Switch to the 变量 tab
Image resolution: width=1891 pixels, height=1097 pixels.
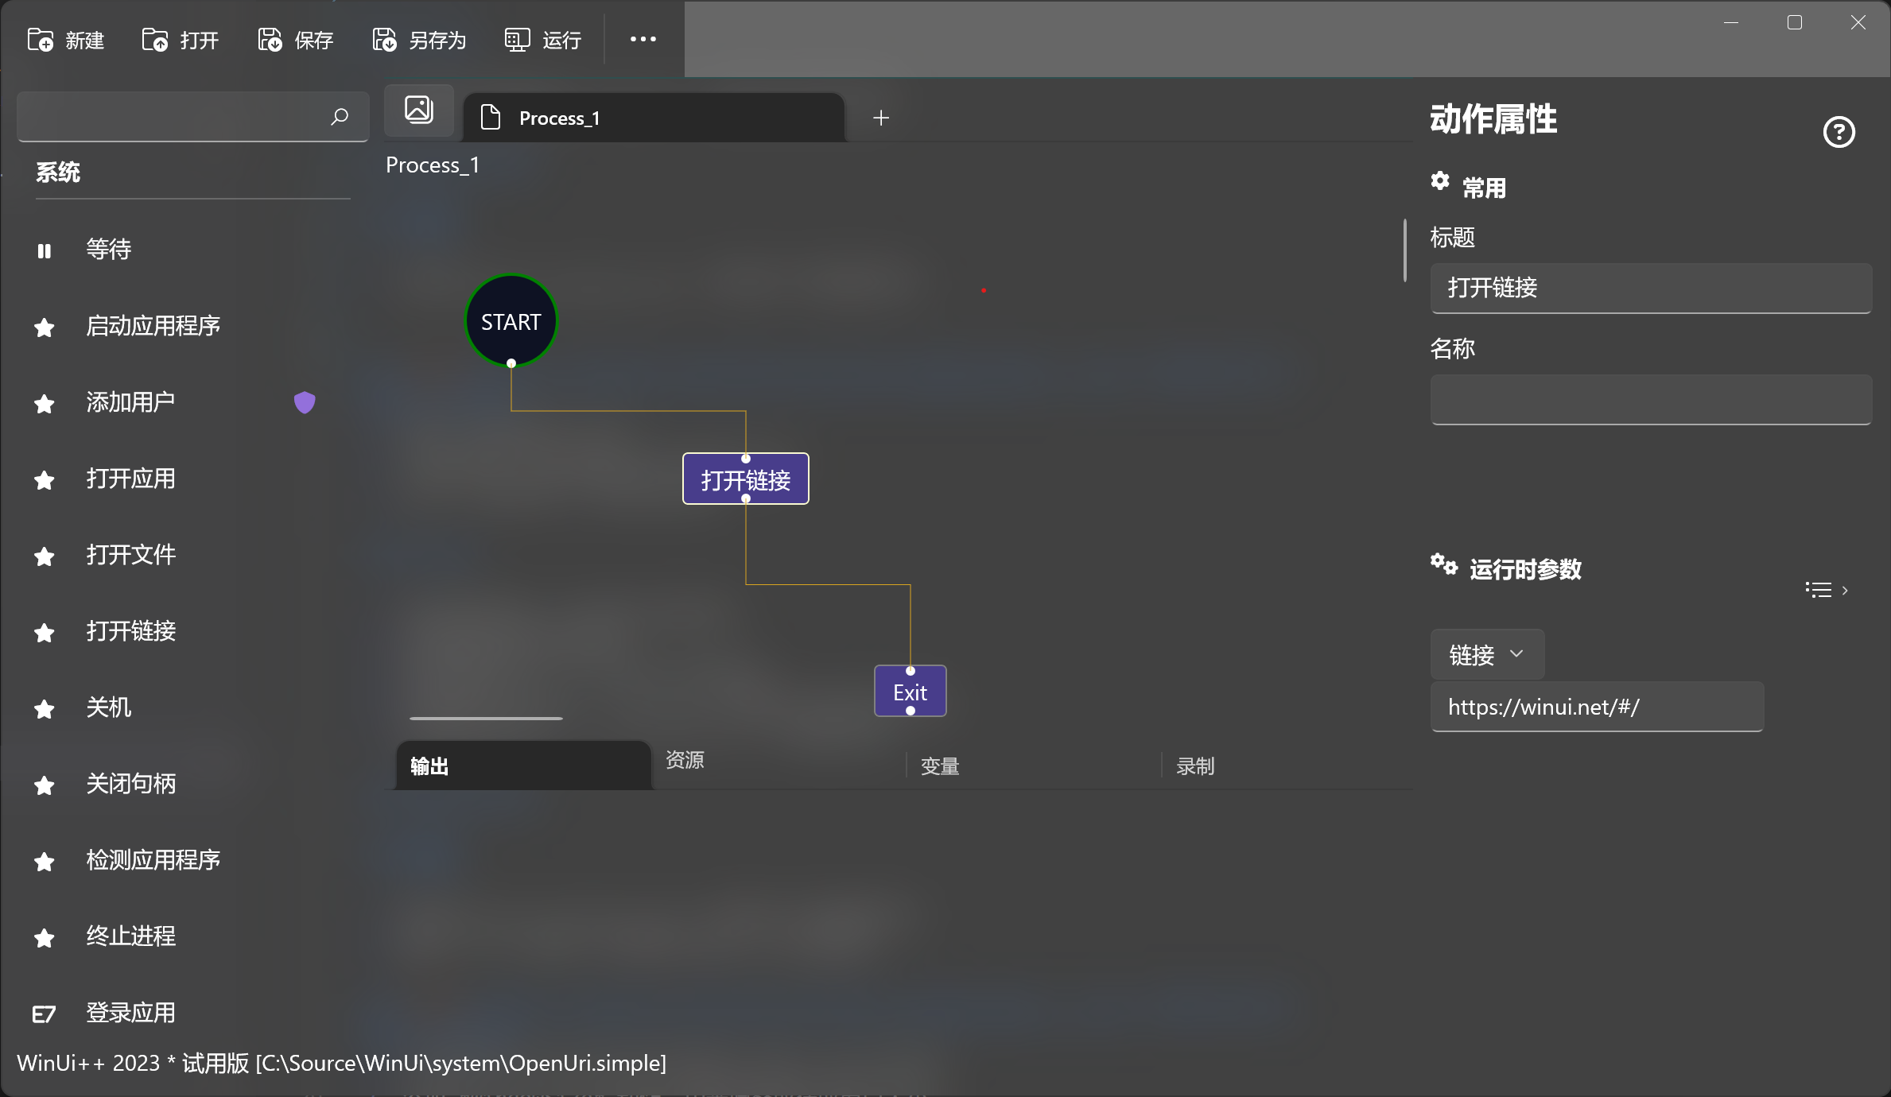[940, 766]
